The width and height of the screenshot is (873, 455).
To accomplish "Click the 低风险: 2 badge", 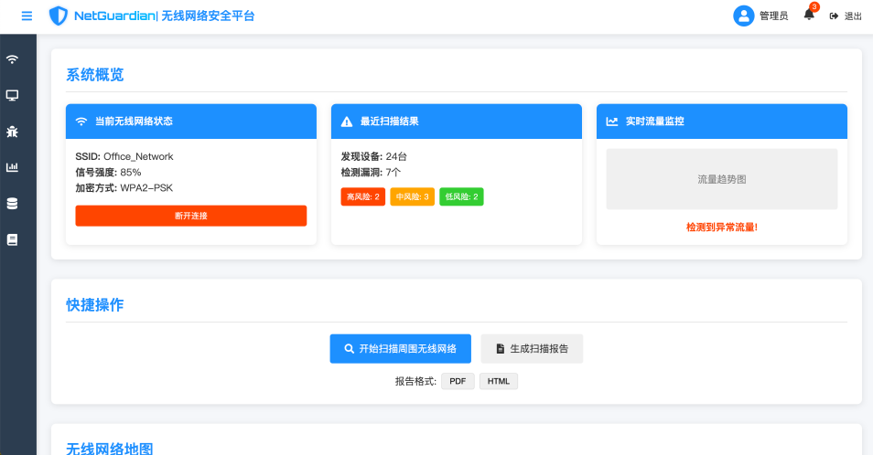I will [461, 196].
